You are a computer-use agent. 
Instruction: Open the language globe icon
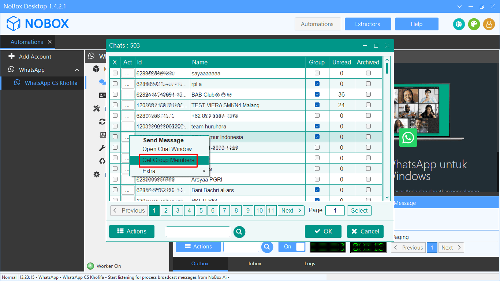(459, 24)
